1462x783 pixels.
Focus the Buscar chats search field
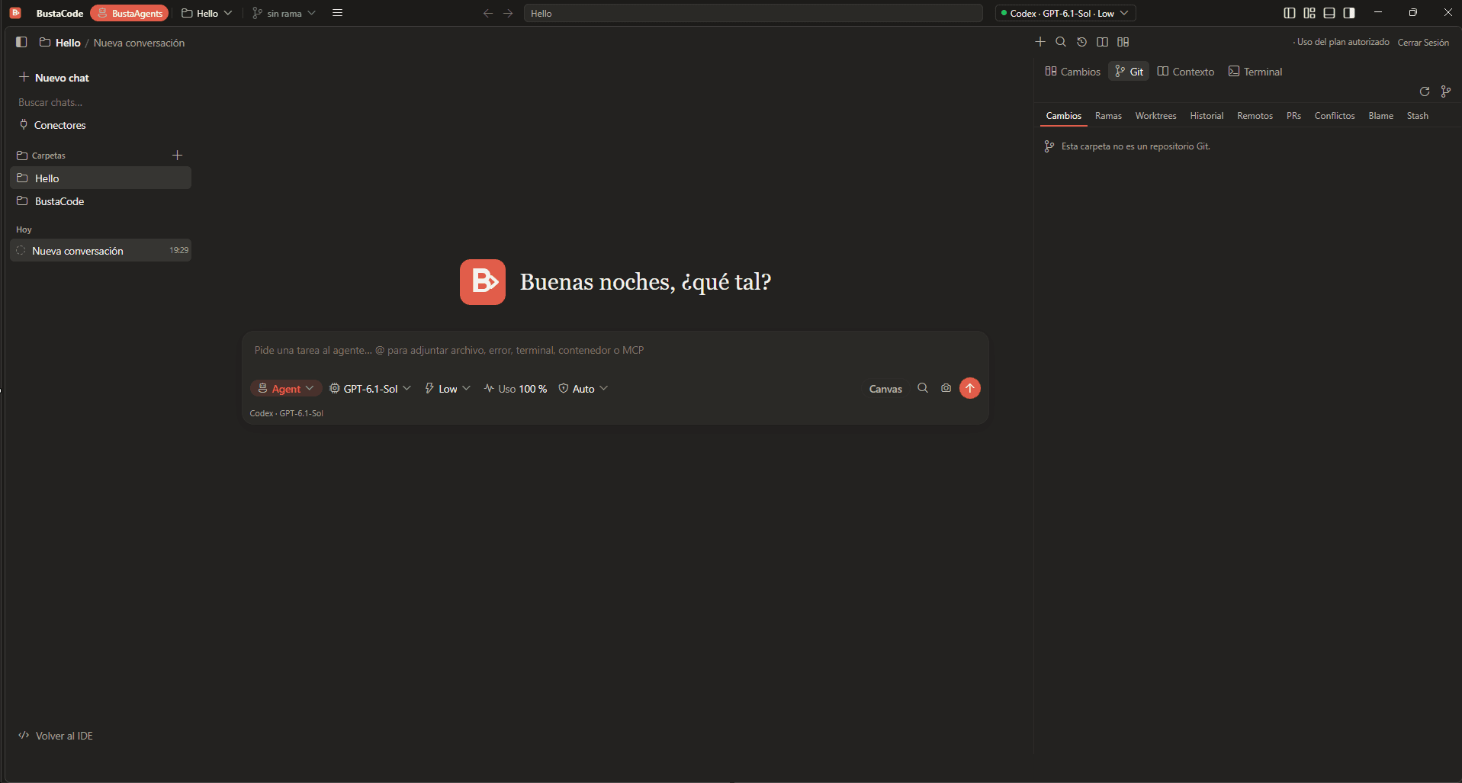(x=101, y=102)
